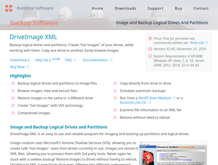The height and width of the screenshot is (165, 218).
Task: Click the triangle bullet beside Copy directly
Action: 115,83
